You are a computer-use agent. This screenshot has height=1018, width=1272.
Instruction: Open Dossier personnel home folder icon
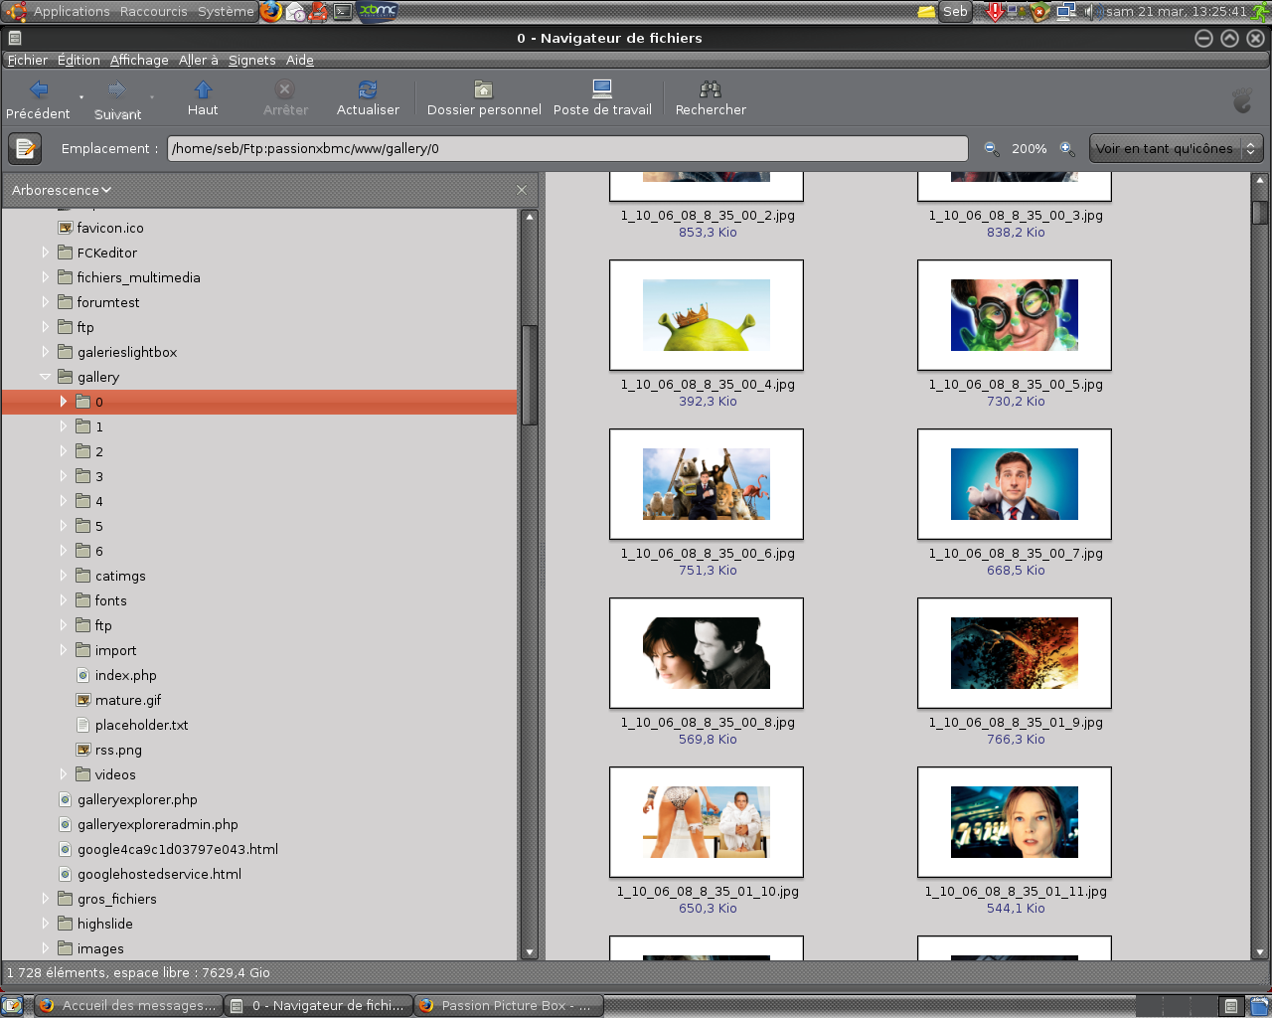[x=484, y=90]
